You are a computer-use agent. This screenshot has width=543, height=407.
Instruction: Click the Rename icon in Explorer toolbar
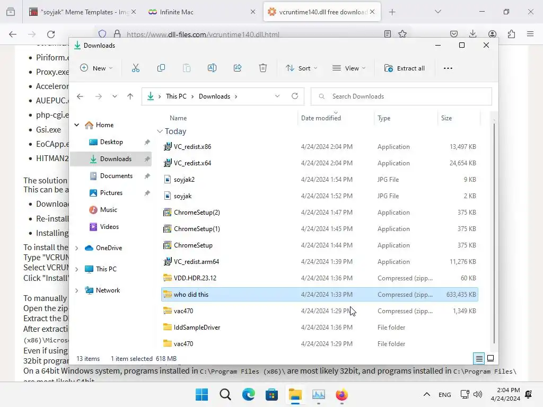point(212,68)
